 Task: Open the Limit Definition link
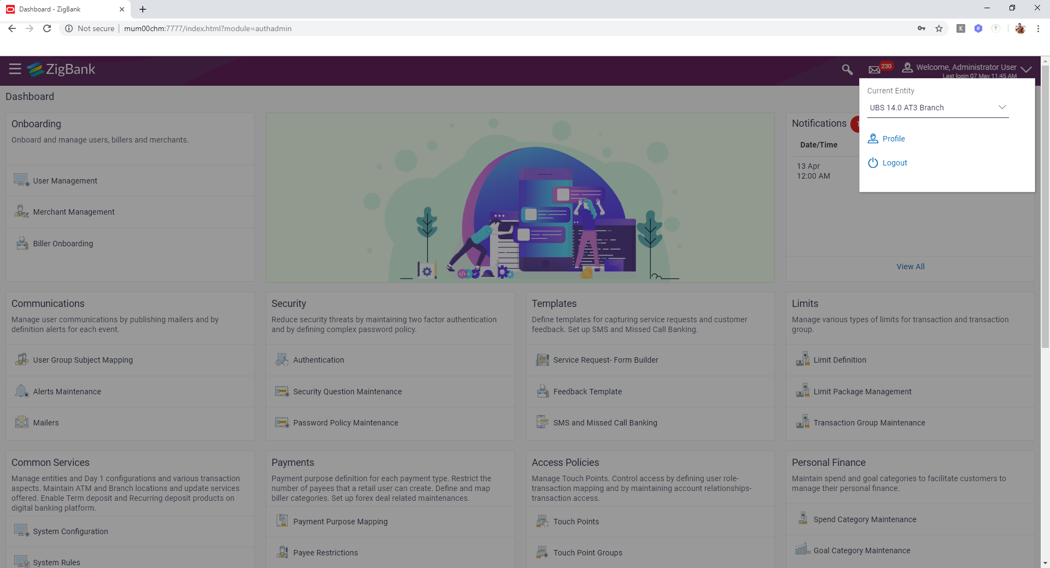coord(839,360)
